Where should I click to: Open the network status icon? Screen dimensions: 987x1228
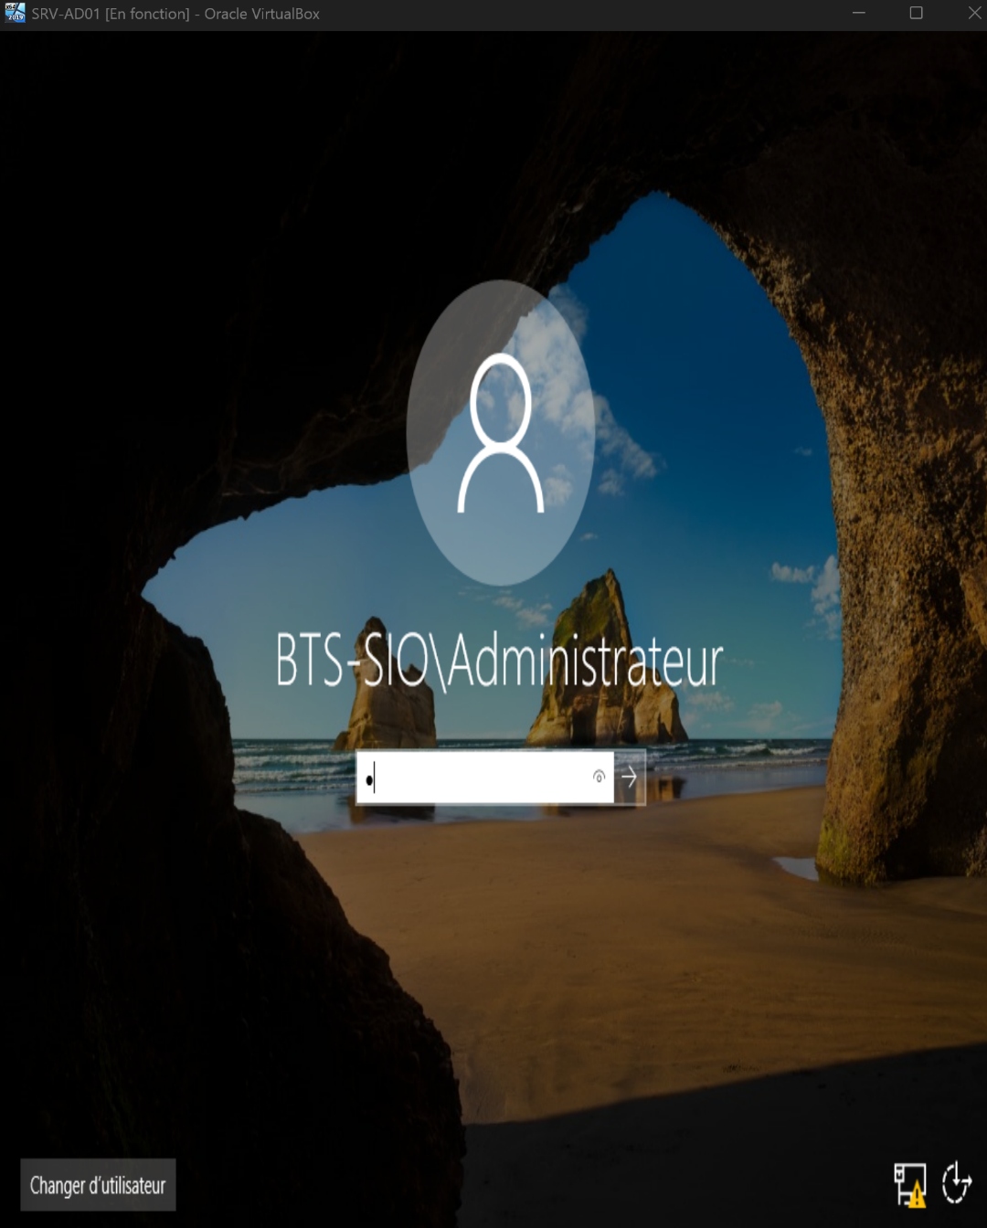coord(910,1184)
